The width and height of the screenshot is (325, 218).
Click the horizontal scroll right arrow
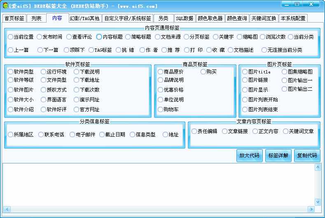pyautogui.click(x=311, y=209)
